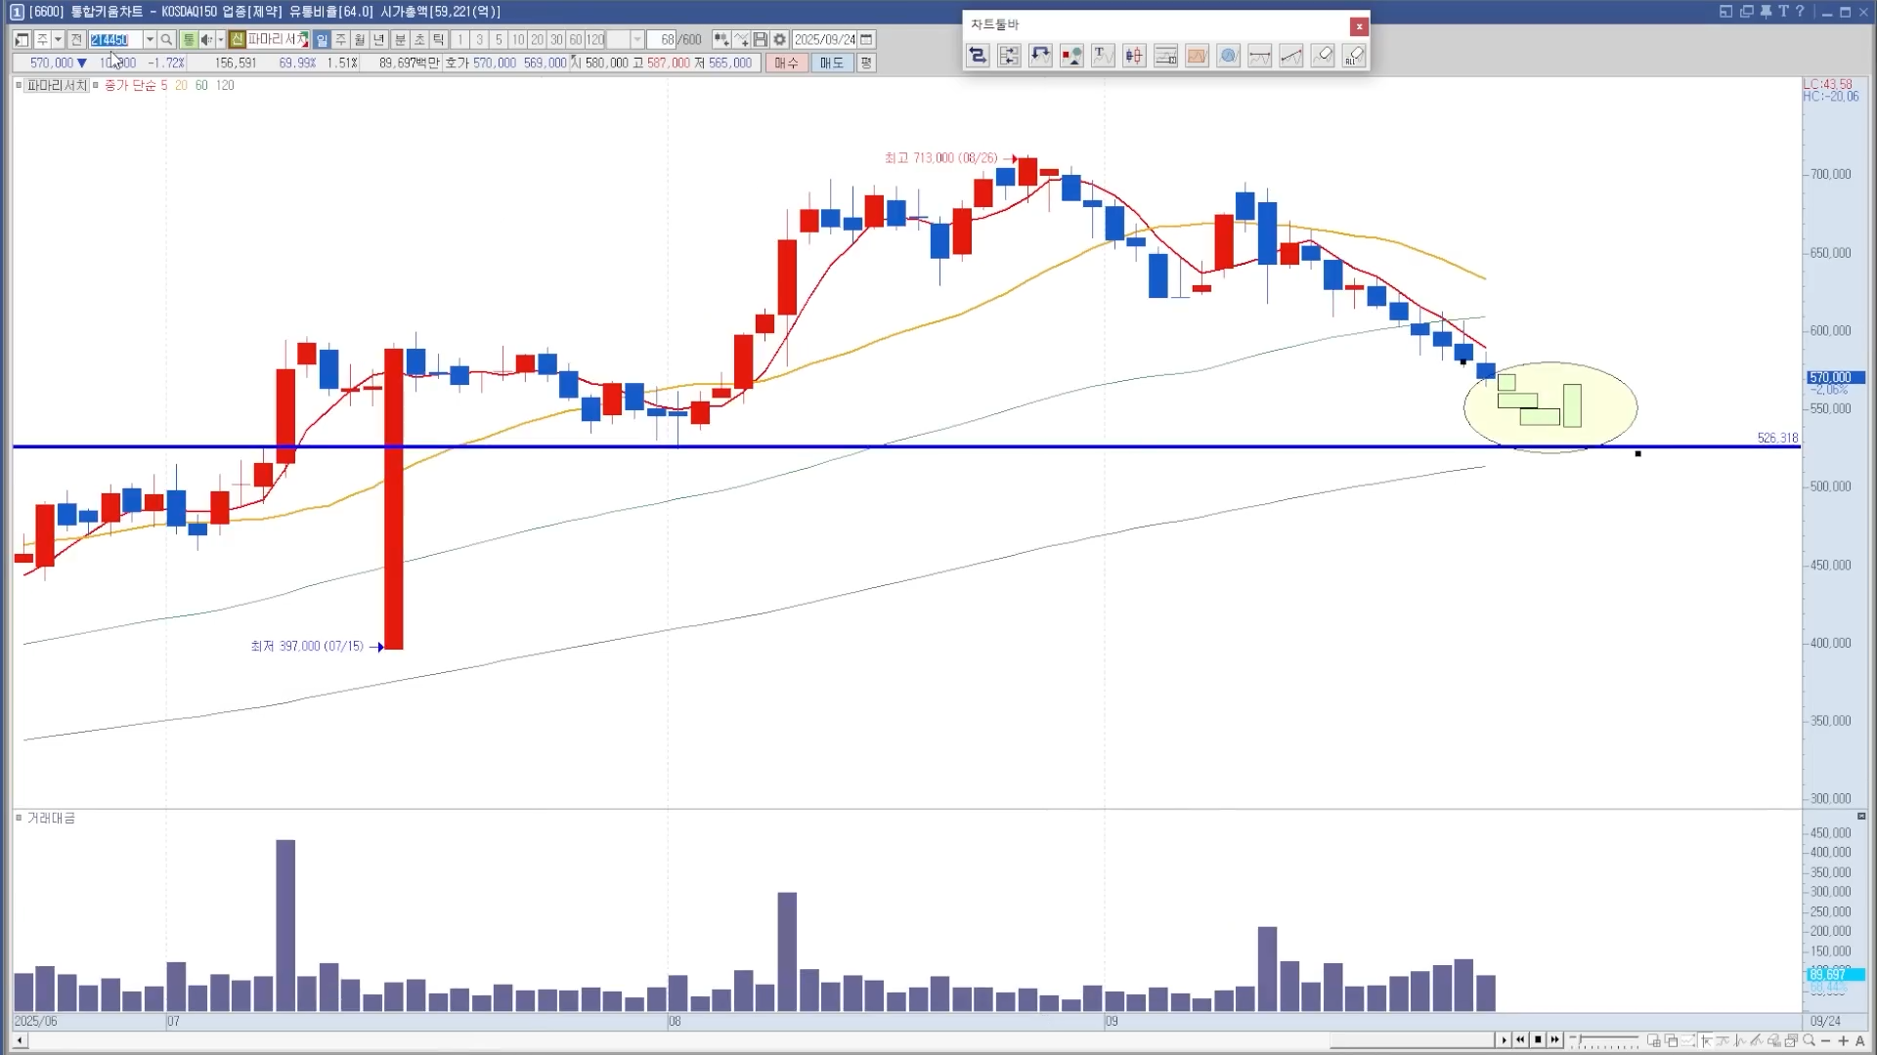This screenshot has width=1877, height=1055.
Task: Select the 틱 tick chart tab
Action: (438, 39)
